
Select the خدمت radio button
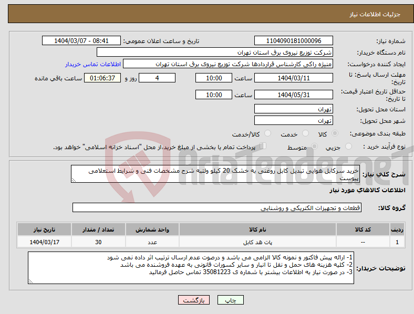305,133
